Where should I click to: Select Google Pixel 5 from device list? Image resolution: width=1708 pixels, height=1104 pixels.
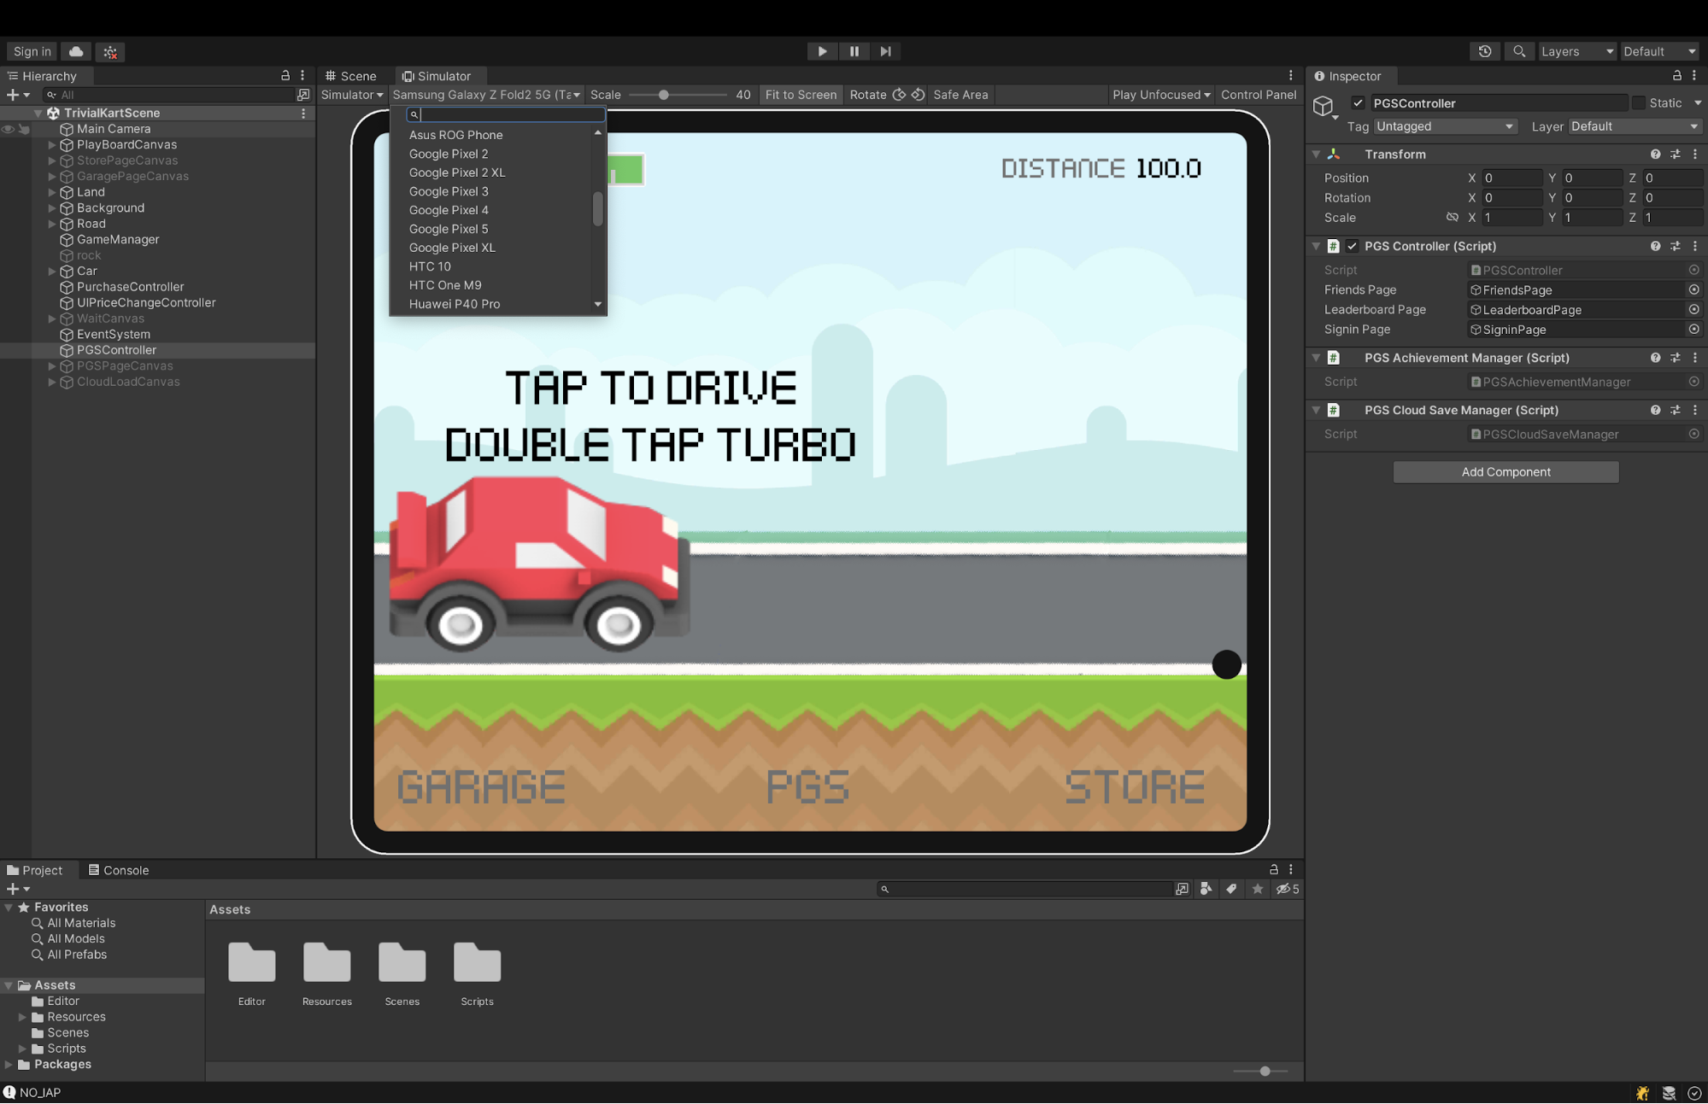449,229
